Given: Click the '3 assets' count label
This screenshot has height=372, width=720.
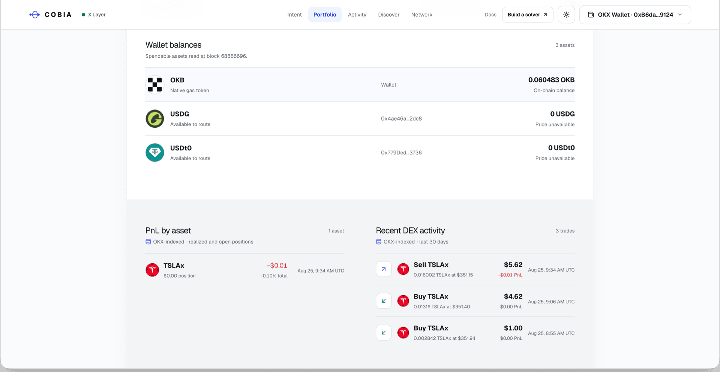Looking at the screenshot, I should [565, 45].
